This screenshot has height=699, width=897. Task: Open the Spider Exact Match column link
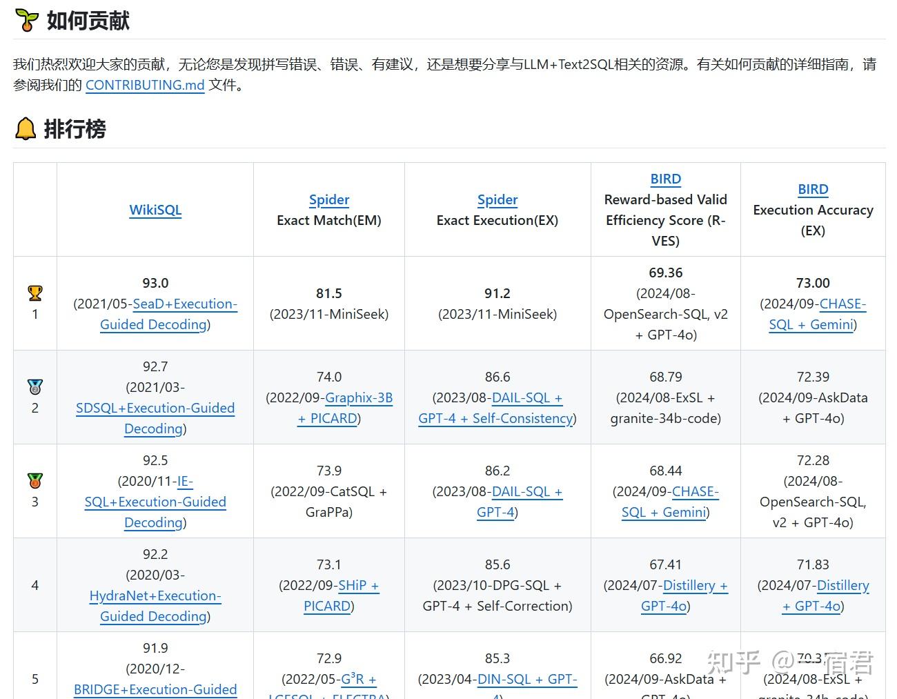[328, 199]
